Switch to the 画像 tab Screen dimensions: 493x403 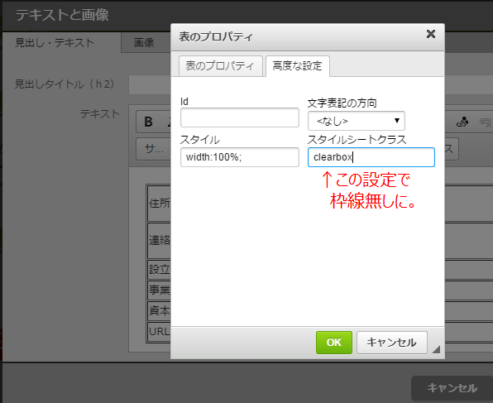point(144,42)
